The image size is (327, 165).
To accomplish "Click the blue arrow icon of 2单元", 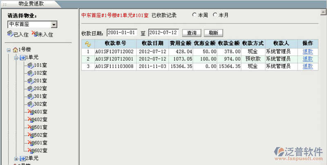I will tap(23, 158).
